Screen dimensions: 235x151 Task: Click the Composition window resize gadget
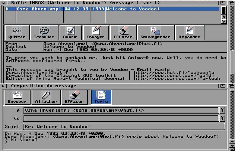tap(232, 149)
